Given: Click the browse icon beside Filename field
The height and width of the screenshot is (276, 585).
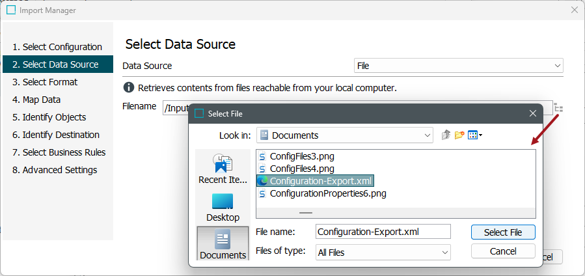Looking at the screenshot, I should tap(558, 108).
